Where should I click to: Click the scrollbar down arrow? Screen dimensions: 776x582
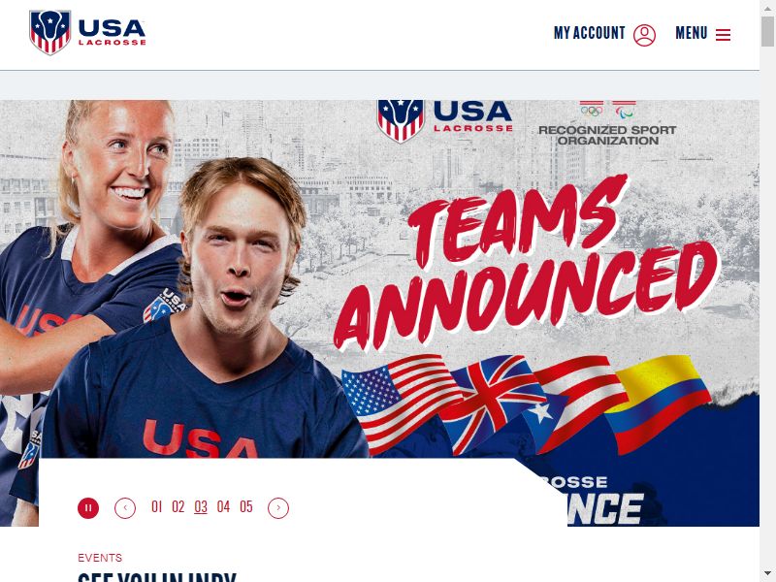pyautogui.click(x=767, y=574)
